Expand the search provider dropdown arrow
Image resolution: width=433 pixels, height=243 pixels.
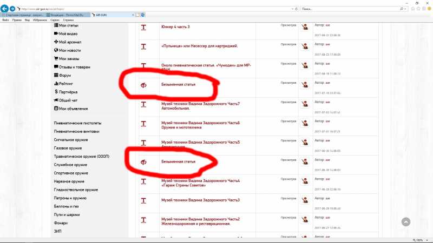click(405, 9)
